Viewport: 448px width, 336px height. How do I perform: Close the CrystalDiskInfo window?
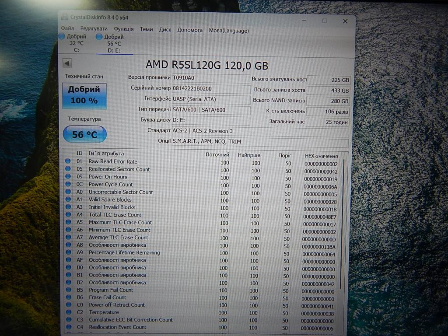click(345, 21)
